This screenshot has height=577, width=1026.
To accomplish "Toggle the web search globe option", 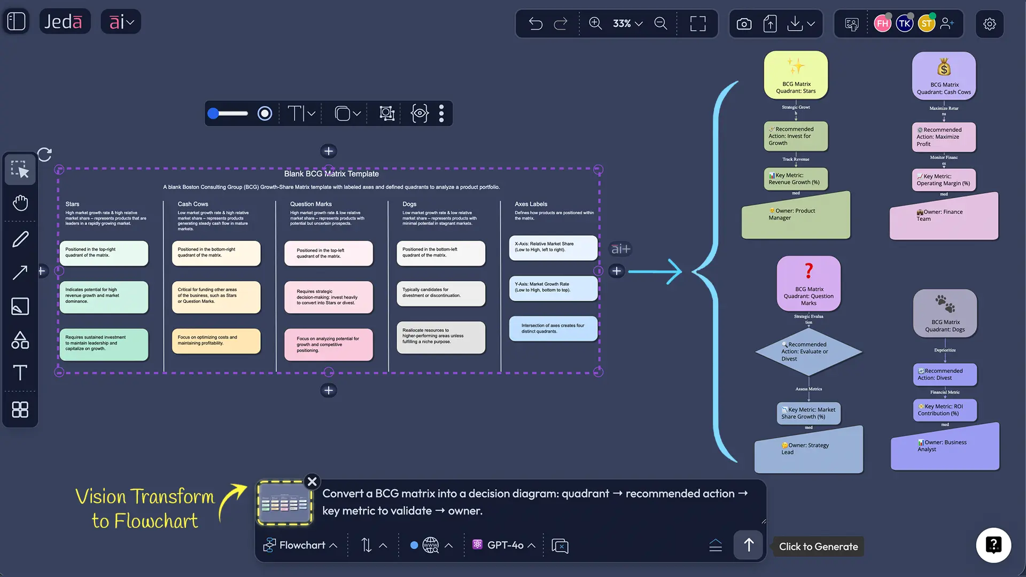I will [430, 545].
